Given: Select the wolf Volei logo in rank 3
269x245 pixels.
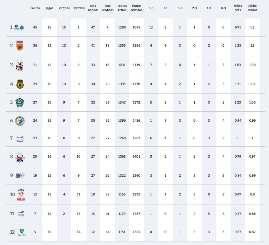Looking at the screenshot, I should pyautogui.click(x=20, y=65).
